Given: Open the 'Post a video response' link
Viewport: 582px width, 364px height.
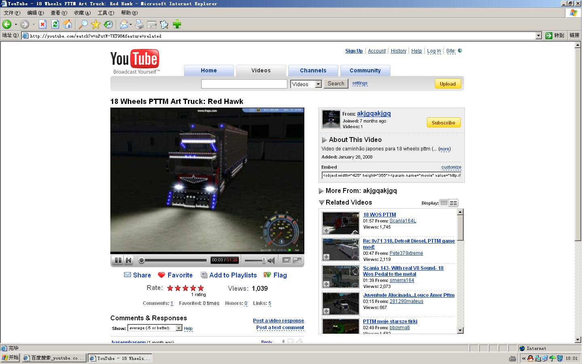Looking at the screenshot, I should tap(278, 320).
